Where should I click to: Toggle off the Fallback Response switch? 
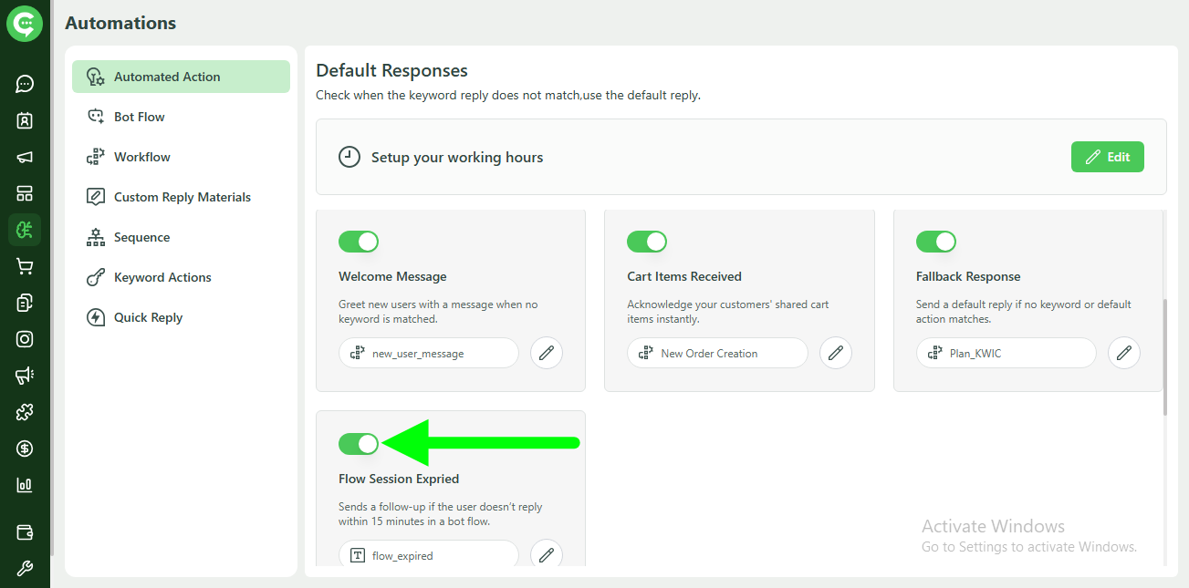click(936, 242)
